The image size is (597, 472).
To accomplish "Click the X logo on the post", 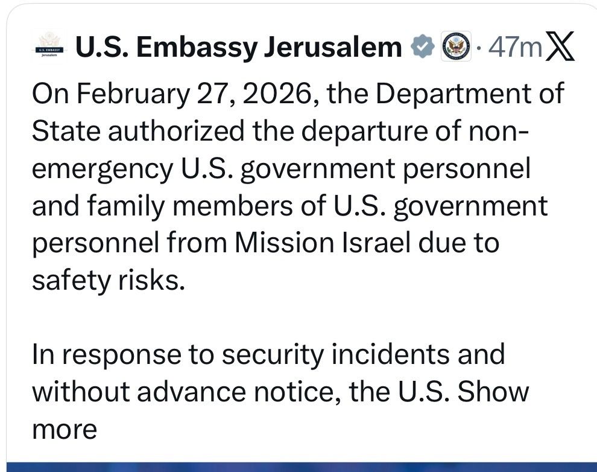I will pos(560,48).
